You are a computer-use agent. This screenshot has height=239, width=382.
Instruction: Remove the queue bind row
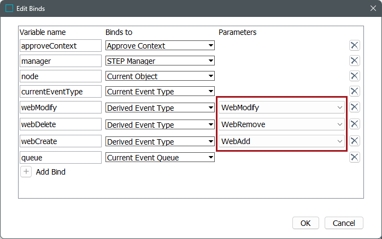pyautogui.click(x=354, y=158)
